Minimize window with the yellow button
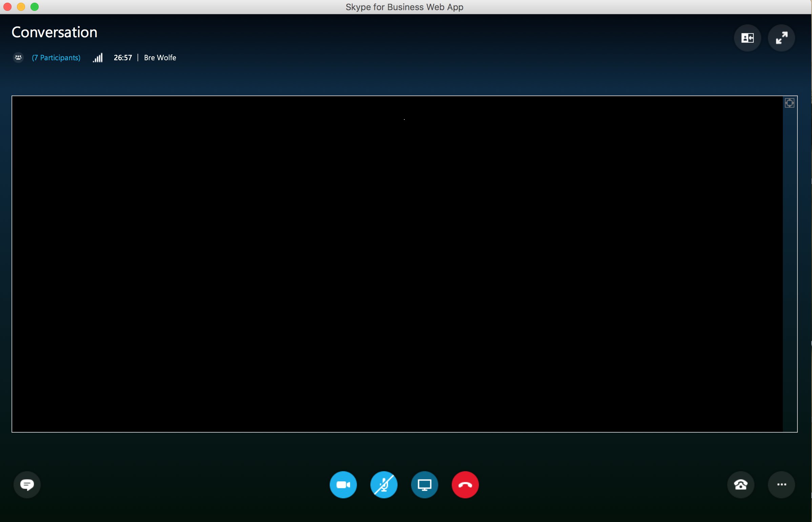The image size is (812, 522). 21,7
